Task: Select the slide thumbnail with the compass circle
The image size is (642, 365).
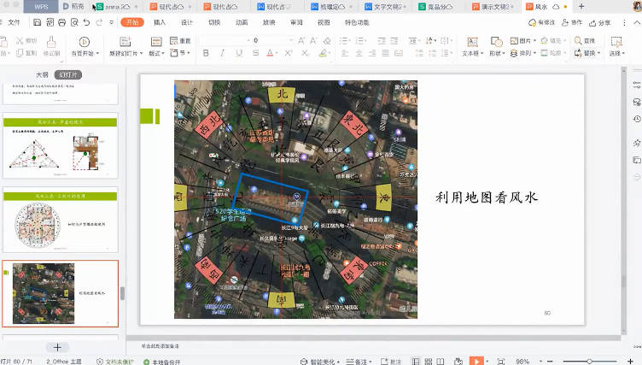Action: click(x=60, y=221)
